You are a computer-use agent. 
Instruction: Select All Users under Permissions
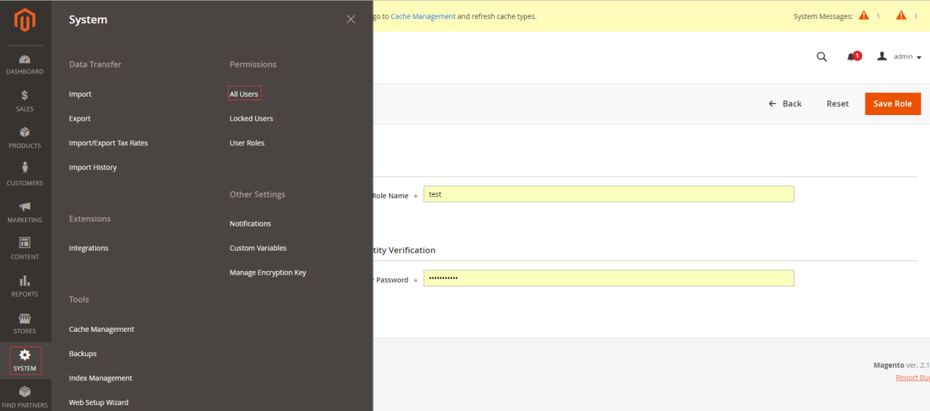coord(244,95)
